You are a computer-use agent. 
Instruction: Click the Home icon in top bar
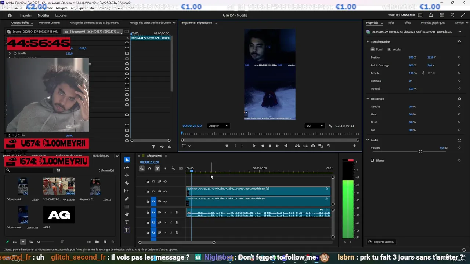[10, 15]
